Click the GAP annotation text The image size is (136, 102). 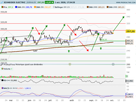click(35, 51)
